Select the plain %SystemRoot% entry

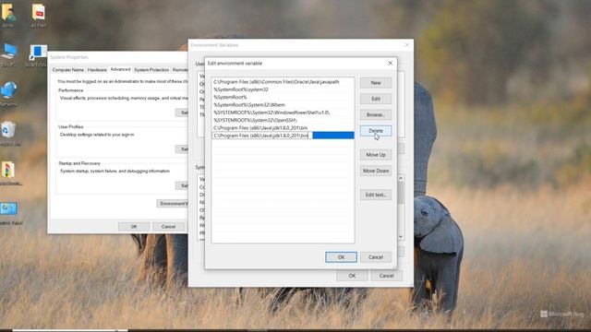[x=283, y=97]
